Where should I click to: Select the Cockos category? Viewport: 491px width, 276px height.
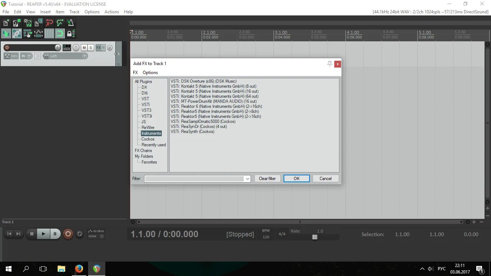click(148, 139)
